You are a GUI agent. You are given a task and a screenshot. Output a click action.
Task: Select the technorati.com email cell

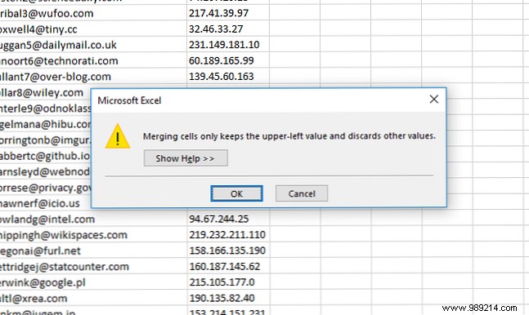93,60
